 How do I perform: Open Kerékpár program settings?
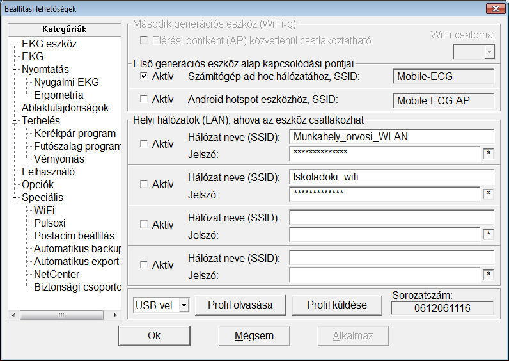tap(75, 134)
